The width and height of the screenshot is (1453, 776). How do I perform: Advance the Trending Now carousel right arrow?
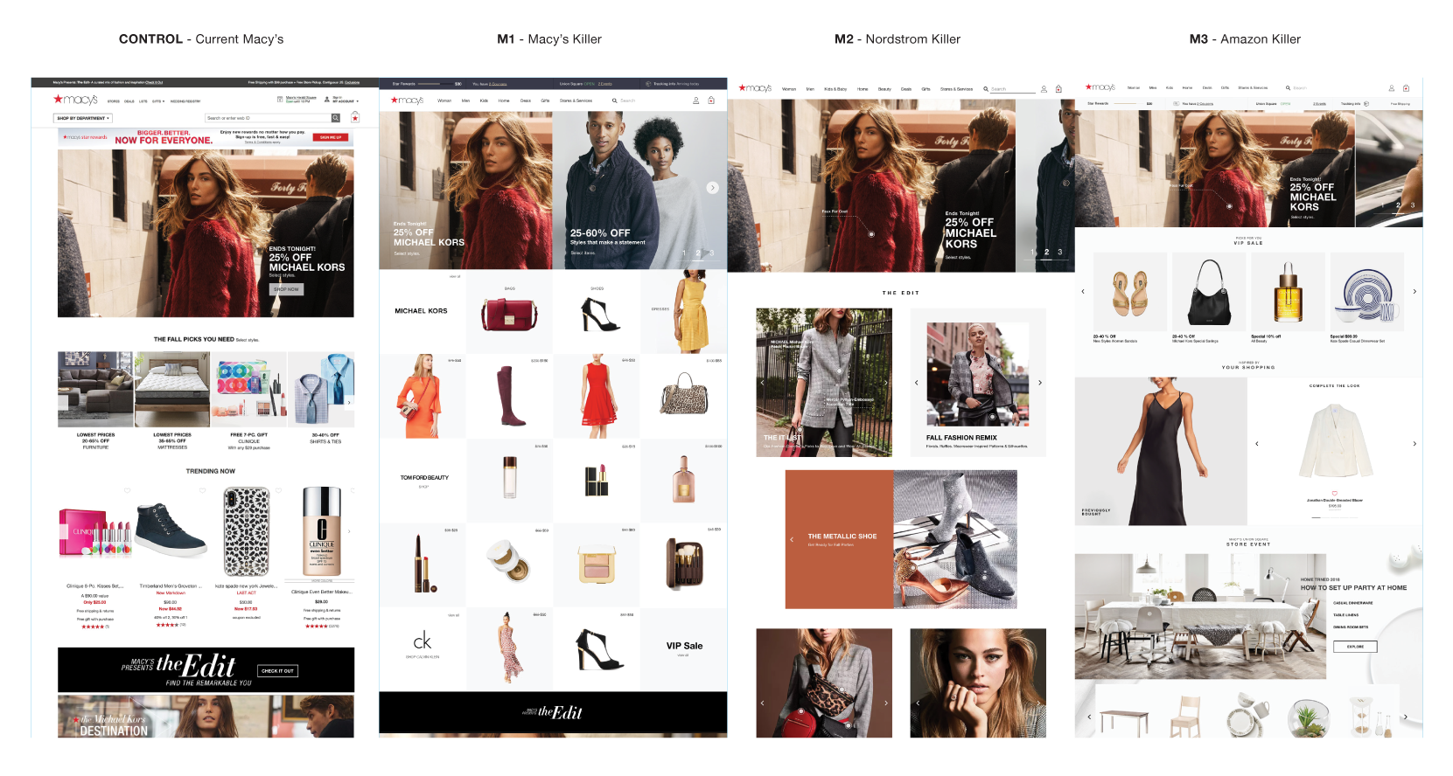click(x=349, y=531)
